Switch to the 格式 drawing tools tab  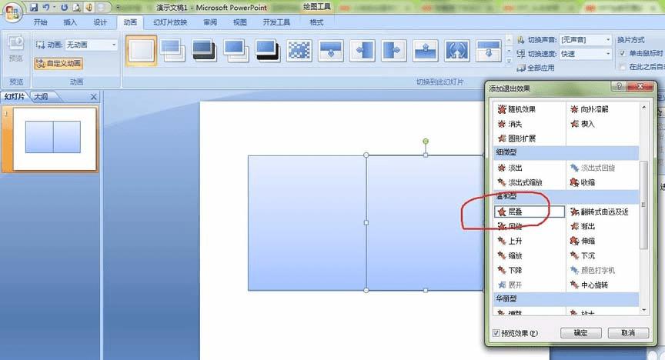[316, 22]
